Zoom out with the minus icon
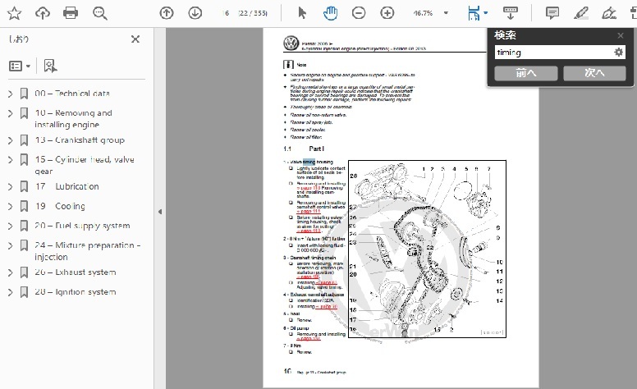This screenshot has width=637, height=389. coord(358,13)
